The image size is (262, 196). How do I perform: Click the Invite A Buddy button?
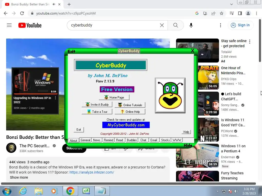(97, 104)
